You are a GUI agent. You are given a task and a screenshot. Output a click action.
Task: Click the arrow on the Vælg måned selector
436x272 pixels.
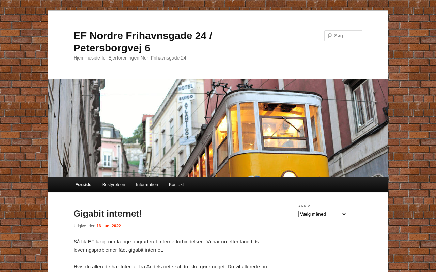[344, 214]
